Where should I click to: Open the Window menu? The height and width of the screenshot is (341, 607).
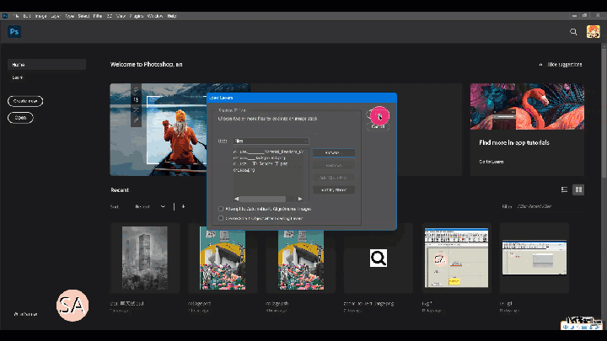pyautogui.click(x=155, y=16)
